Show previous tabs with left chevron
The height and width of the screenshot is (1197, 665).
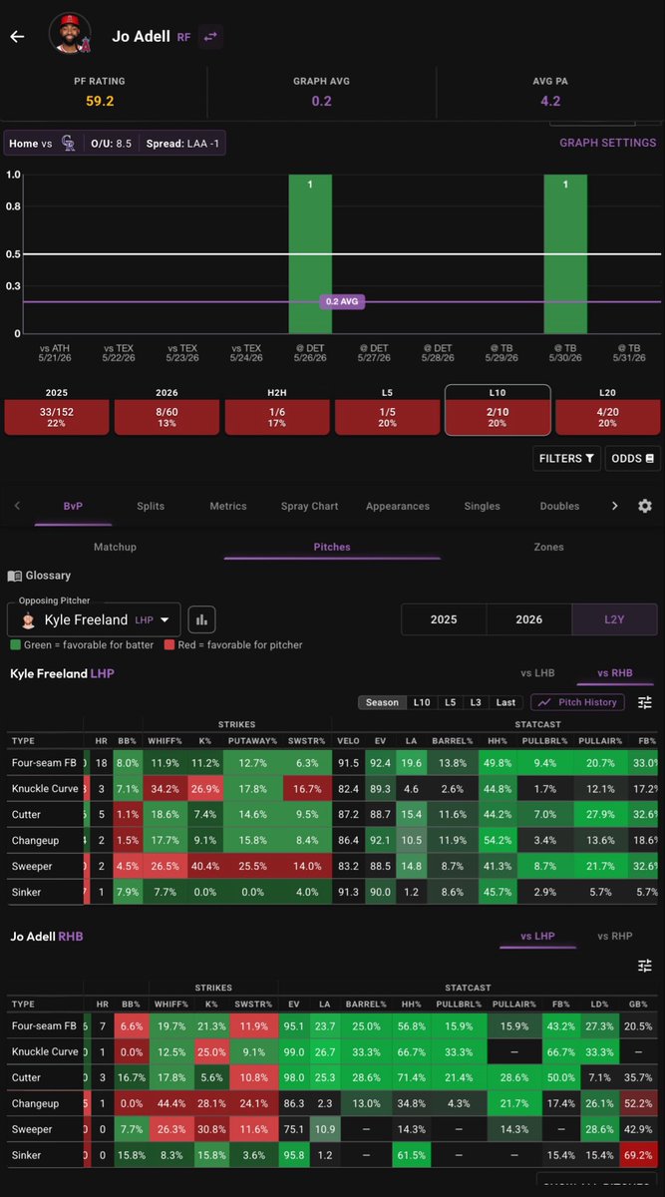(x=17, y=506)
